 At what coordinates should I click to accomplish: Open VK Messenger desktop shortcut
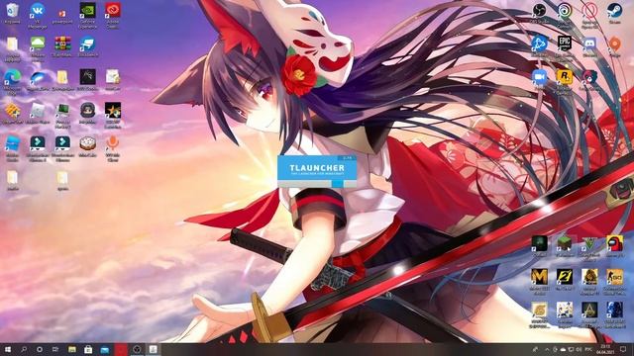click(x=38, y=11)
